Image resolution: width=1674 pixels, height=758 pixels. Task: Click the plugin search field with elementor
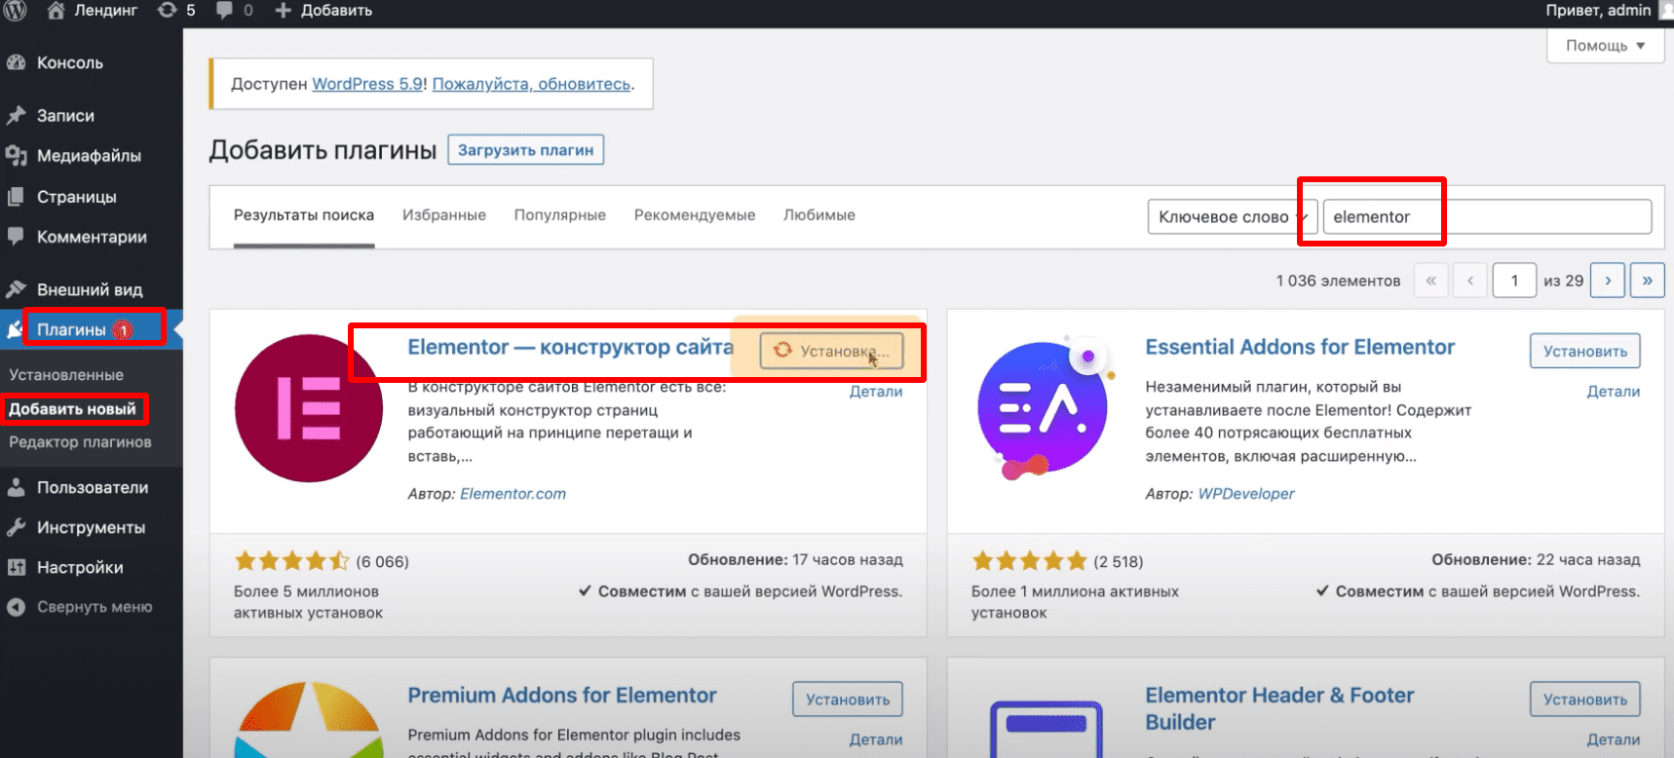tap(1487, 216)
